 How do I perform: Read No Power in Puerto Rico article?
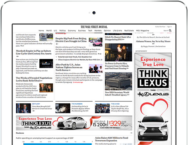[117, 66]
